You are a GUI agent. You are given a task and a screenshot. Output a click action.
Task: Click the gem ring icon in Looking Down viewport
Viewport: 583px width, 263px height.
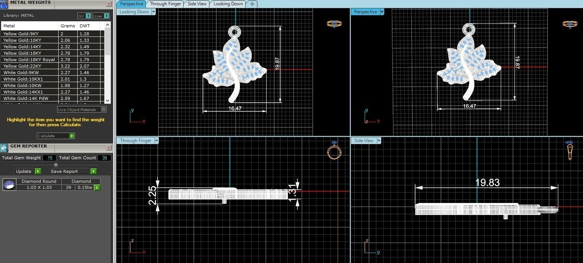[334, 24]
